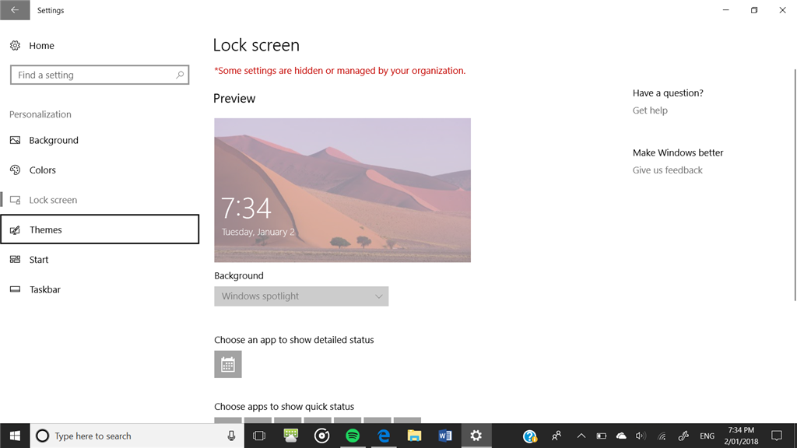This screenshot has width=797, height=448.
Task: Click the Find a setting search box
Action: click(x=100, y=75)
